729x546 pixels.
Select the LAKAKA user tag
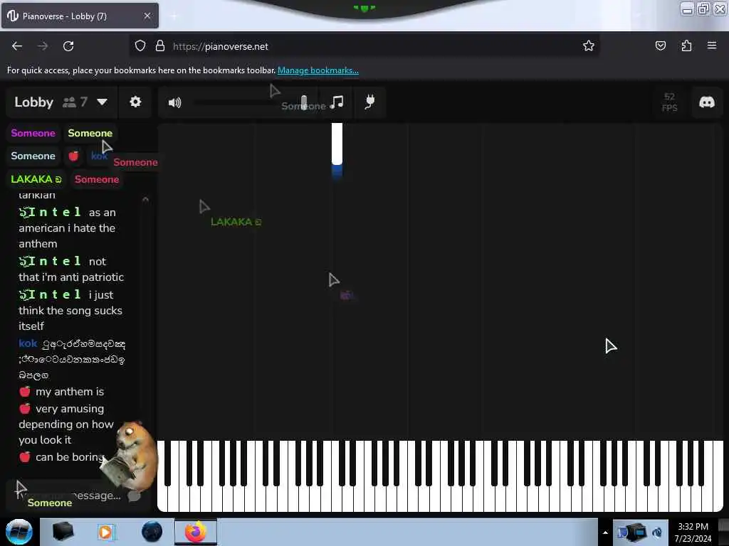(x=36, y=179)
